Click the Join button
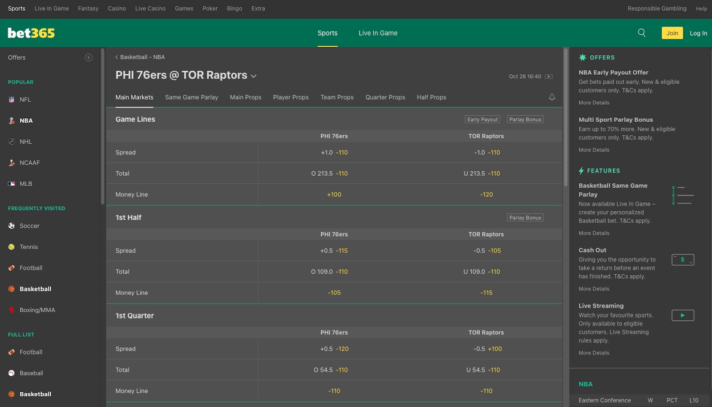 [672, 32]
